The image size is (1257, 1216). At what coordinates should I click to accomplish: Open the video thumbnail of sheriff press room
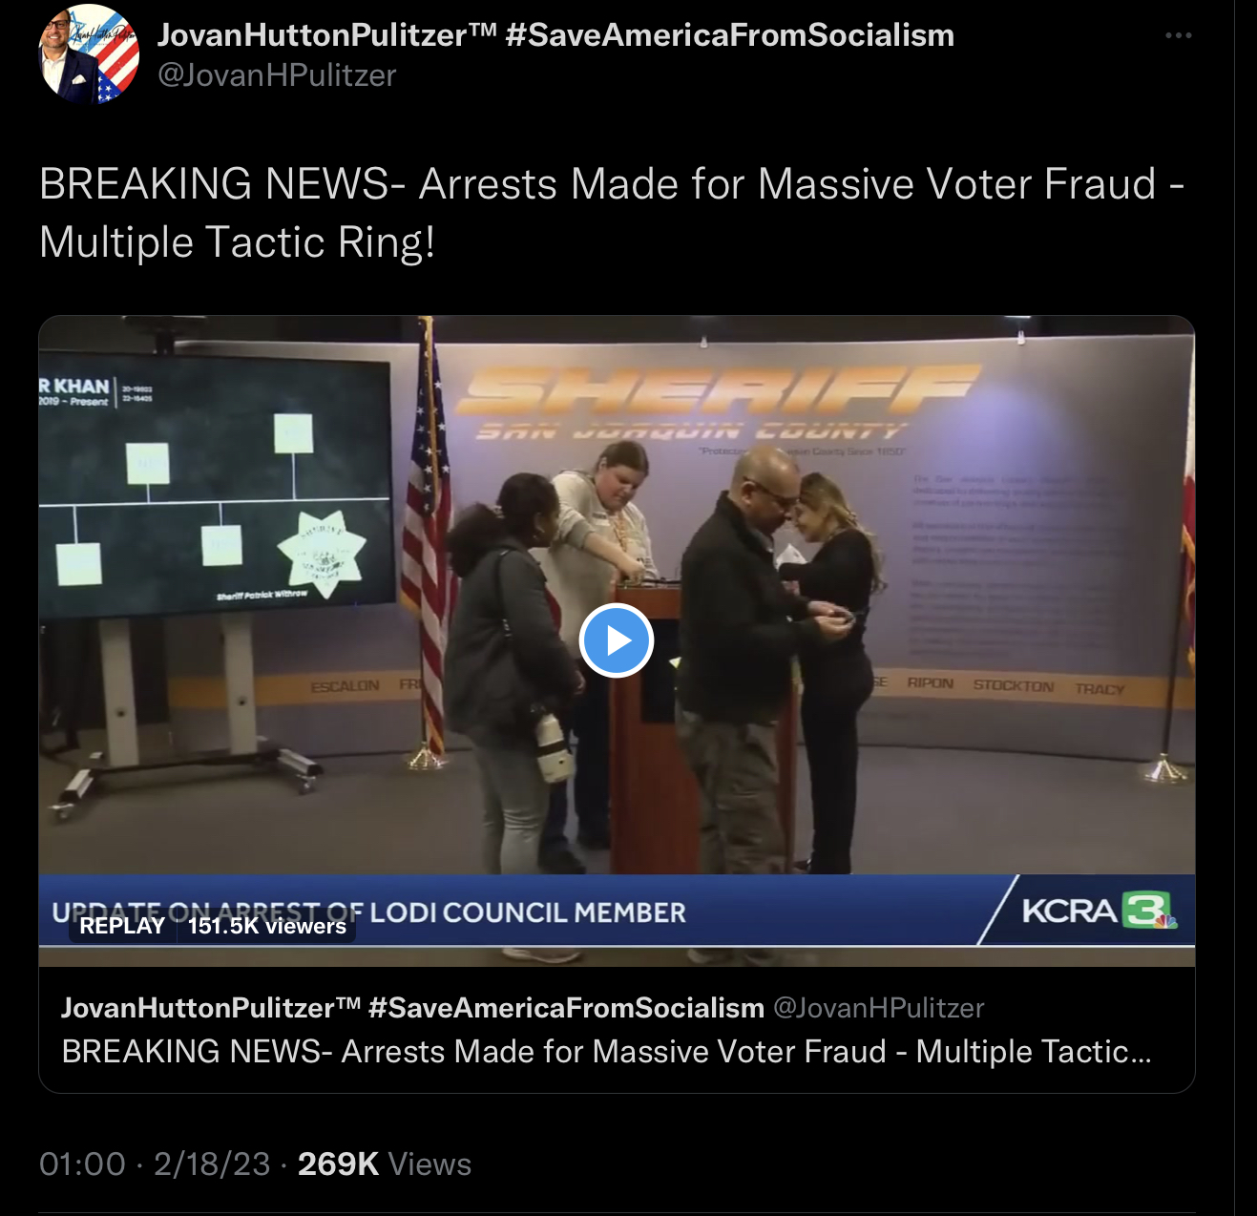[x=617, y=640]
